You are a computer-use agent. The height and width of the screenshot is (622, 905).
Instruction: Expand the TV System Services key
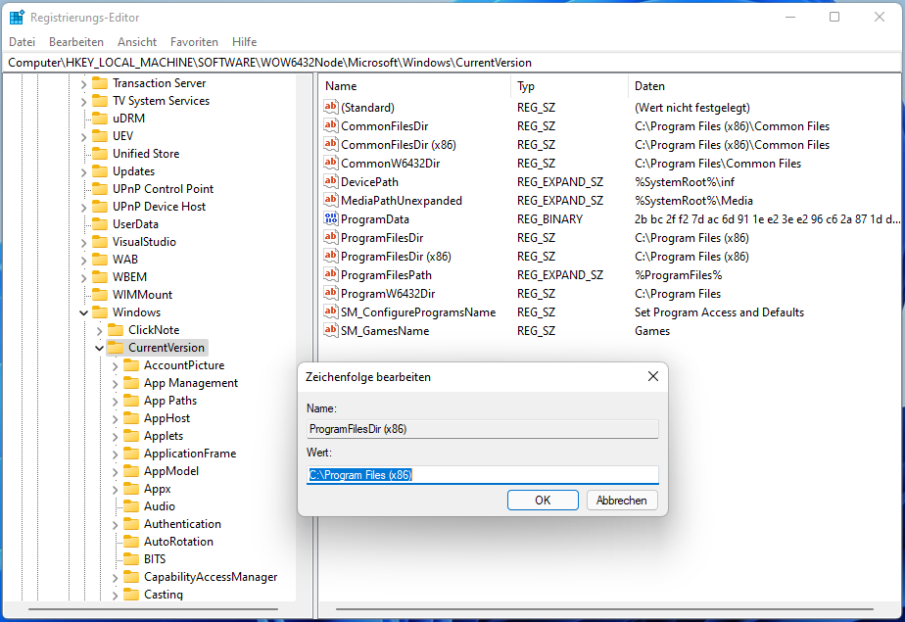coord(83,102)
